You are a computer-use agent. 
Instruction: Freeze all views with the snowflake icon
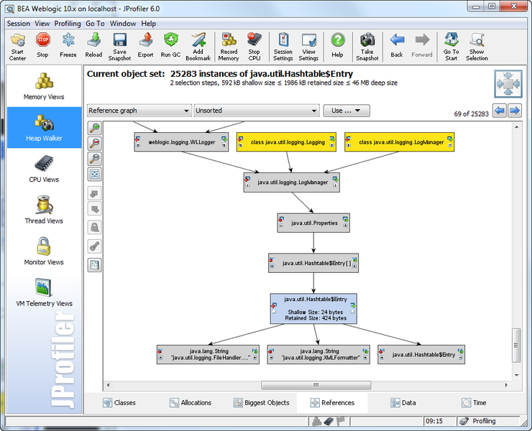[68, 45]
